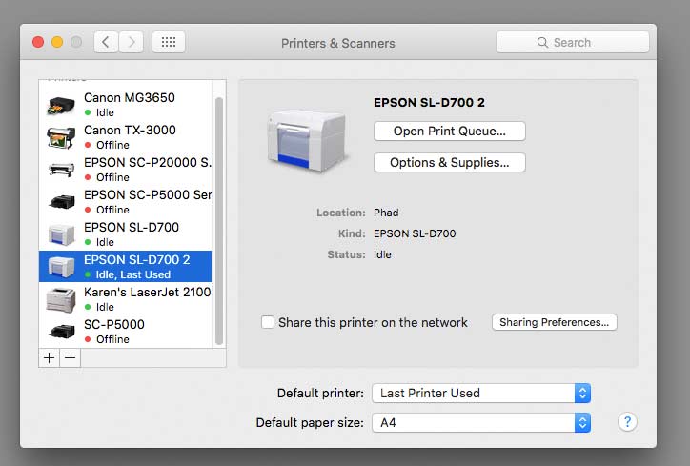The image size is (690, 466).
Task: Click the Status value Idle in details
Action: point(382,254)
